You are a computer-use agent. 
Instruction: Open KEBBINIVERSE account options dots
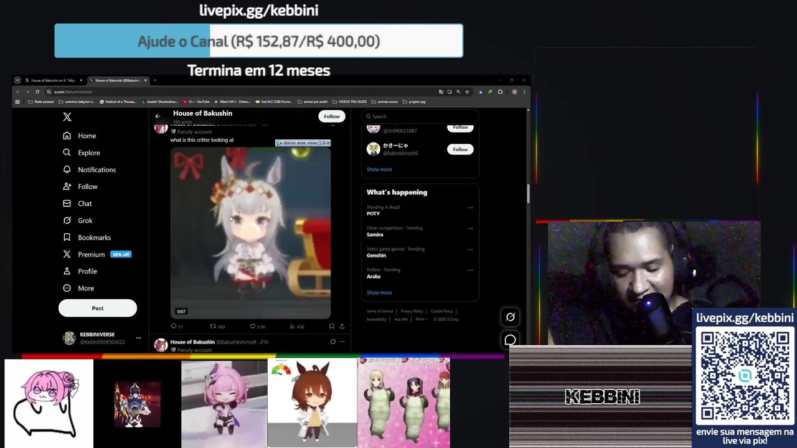[138, 338]
